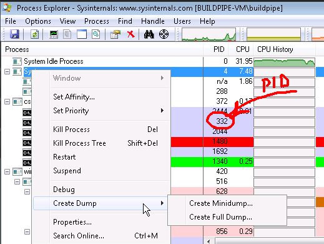Open the toolbar commit history mini graph
The image size is (324, 244).
(x=273, y=34)
